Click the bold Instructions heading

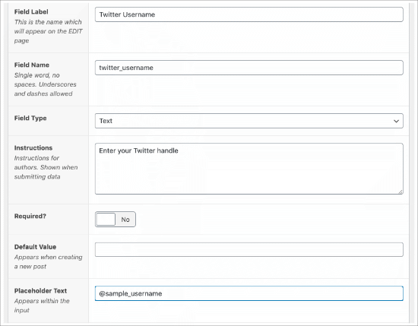click(33, 147)
